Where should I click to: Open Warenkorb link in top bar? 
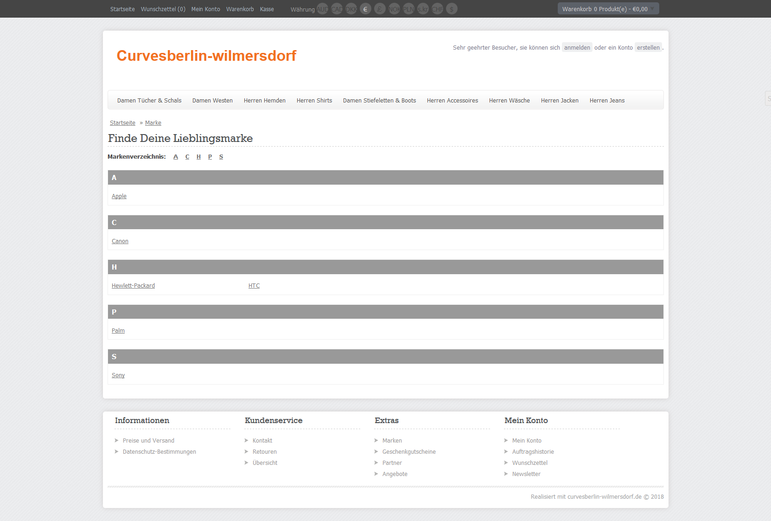point(240,9)
